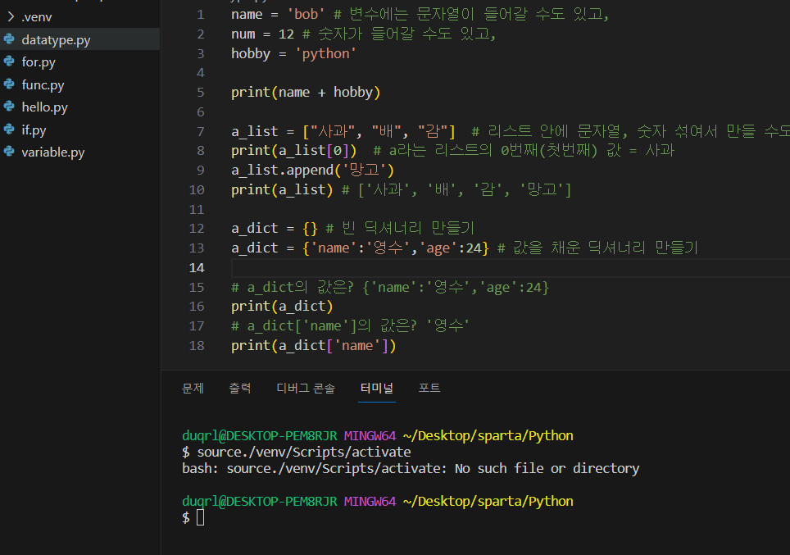The image size is (790, 555).
Task: Click the code num = 12
Action: pyautogui.click(x=262, y=34)
